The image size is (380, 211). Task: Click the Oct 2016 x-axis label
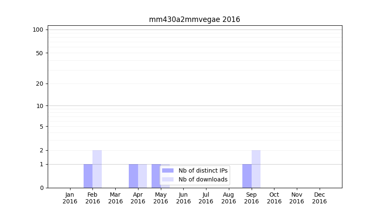pos(274,198)
